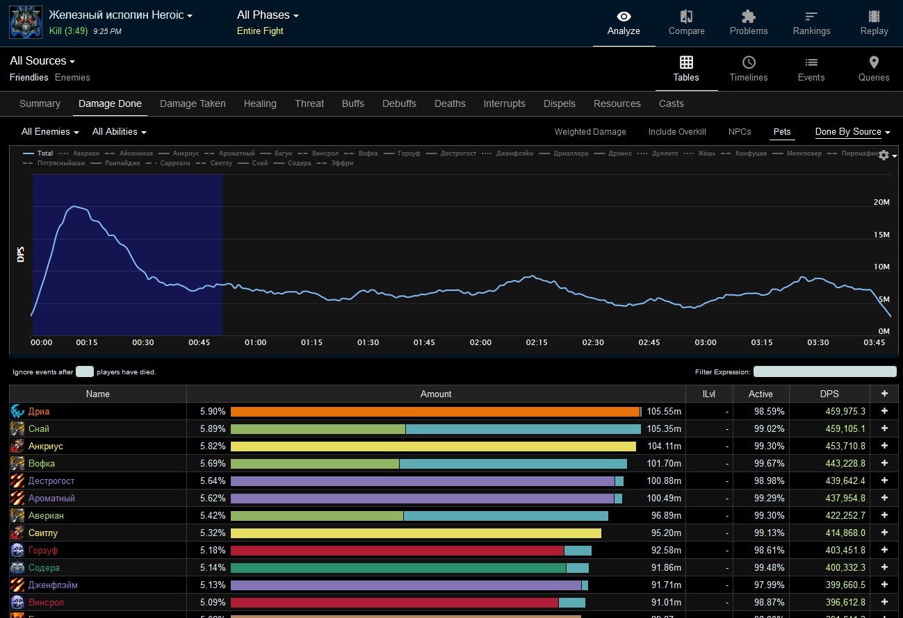This screenshot has width=903, height=618.
Task: Open the Done By Source dropdown
Action: [x=853, y=132]
